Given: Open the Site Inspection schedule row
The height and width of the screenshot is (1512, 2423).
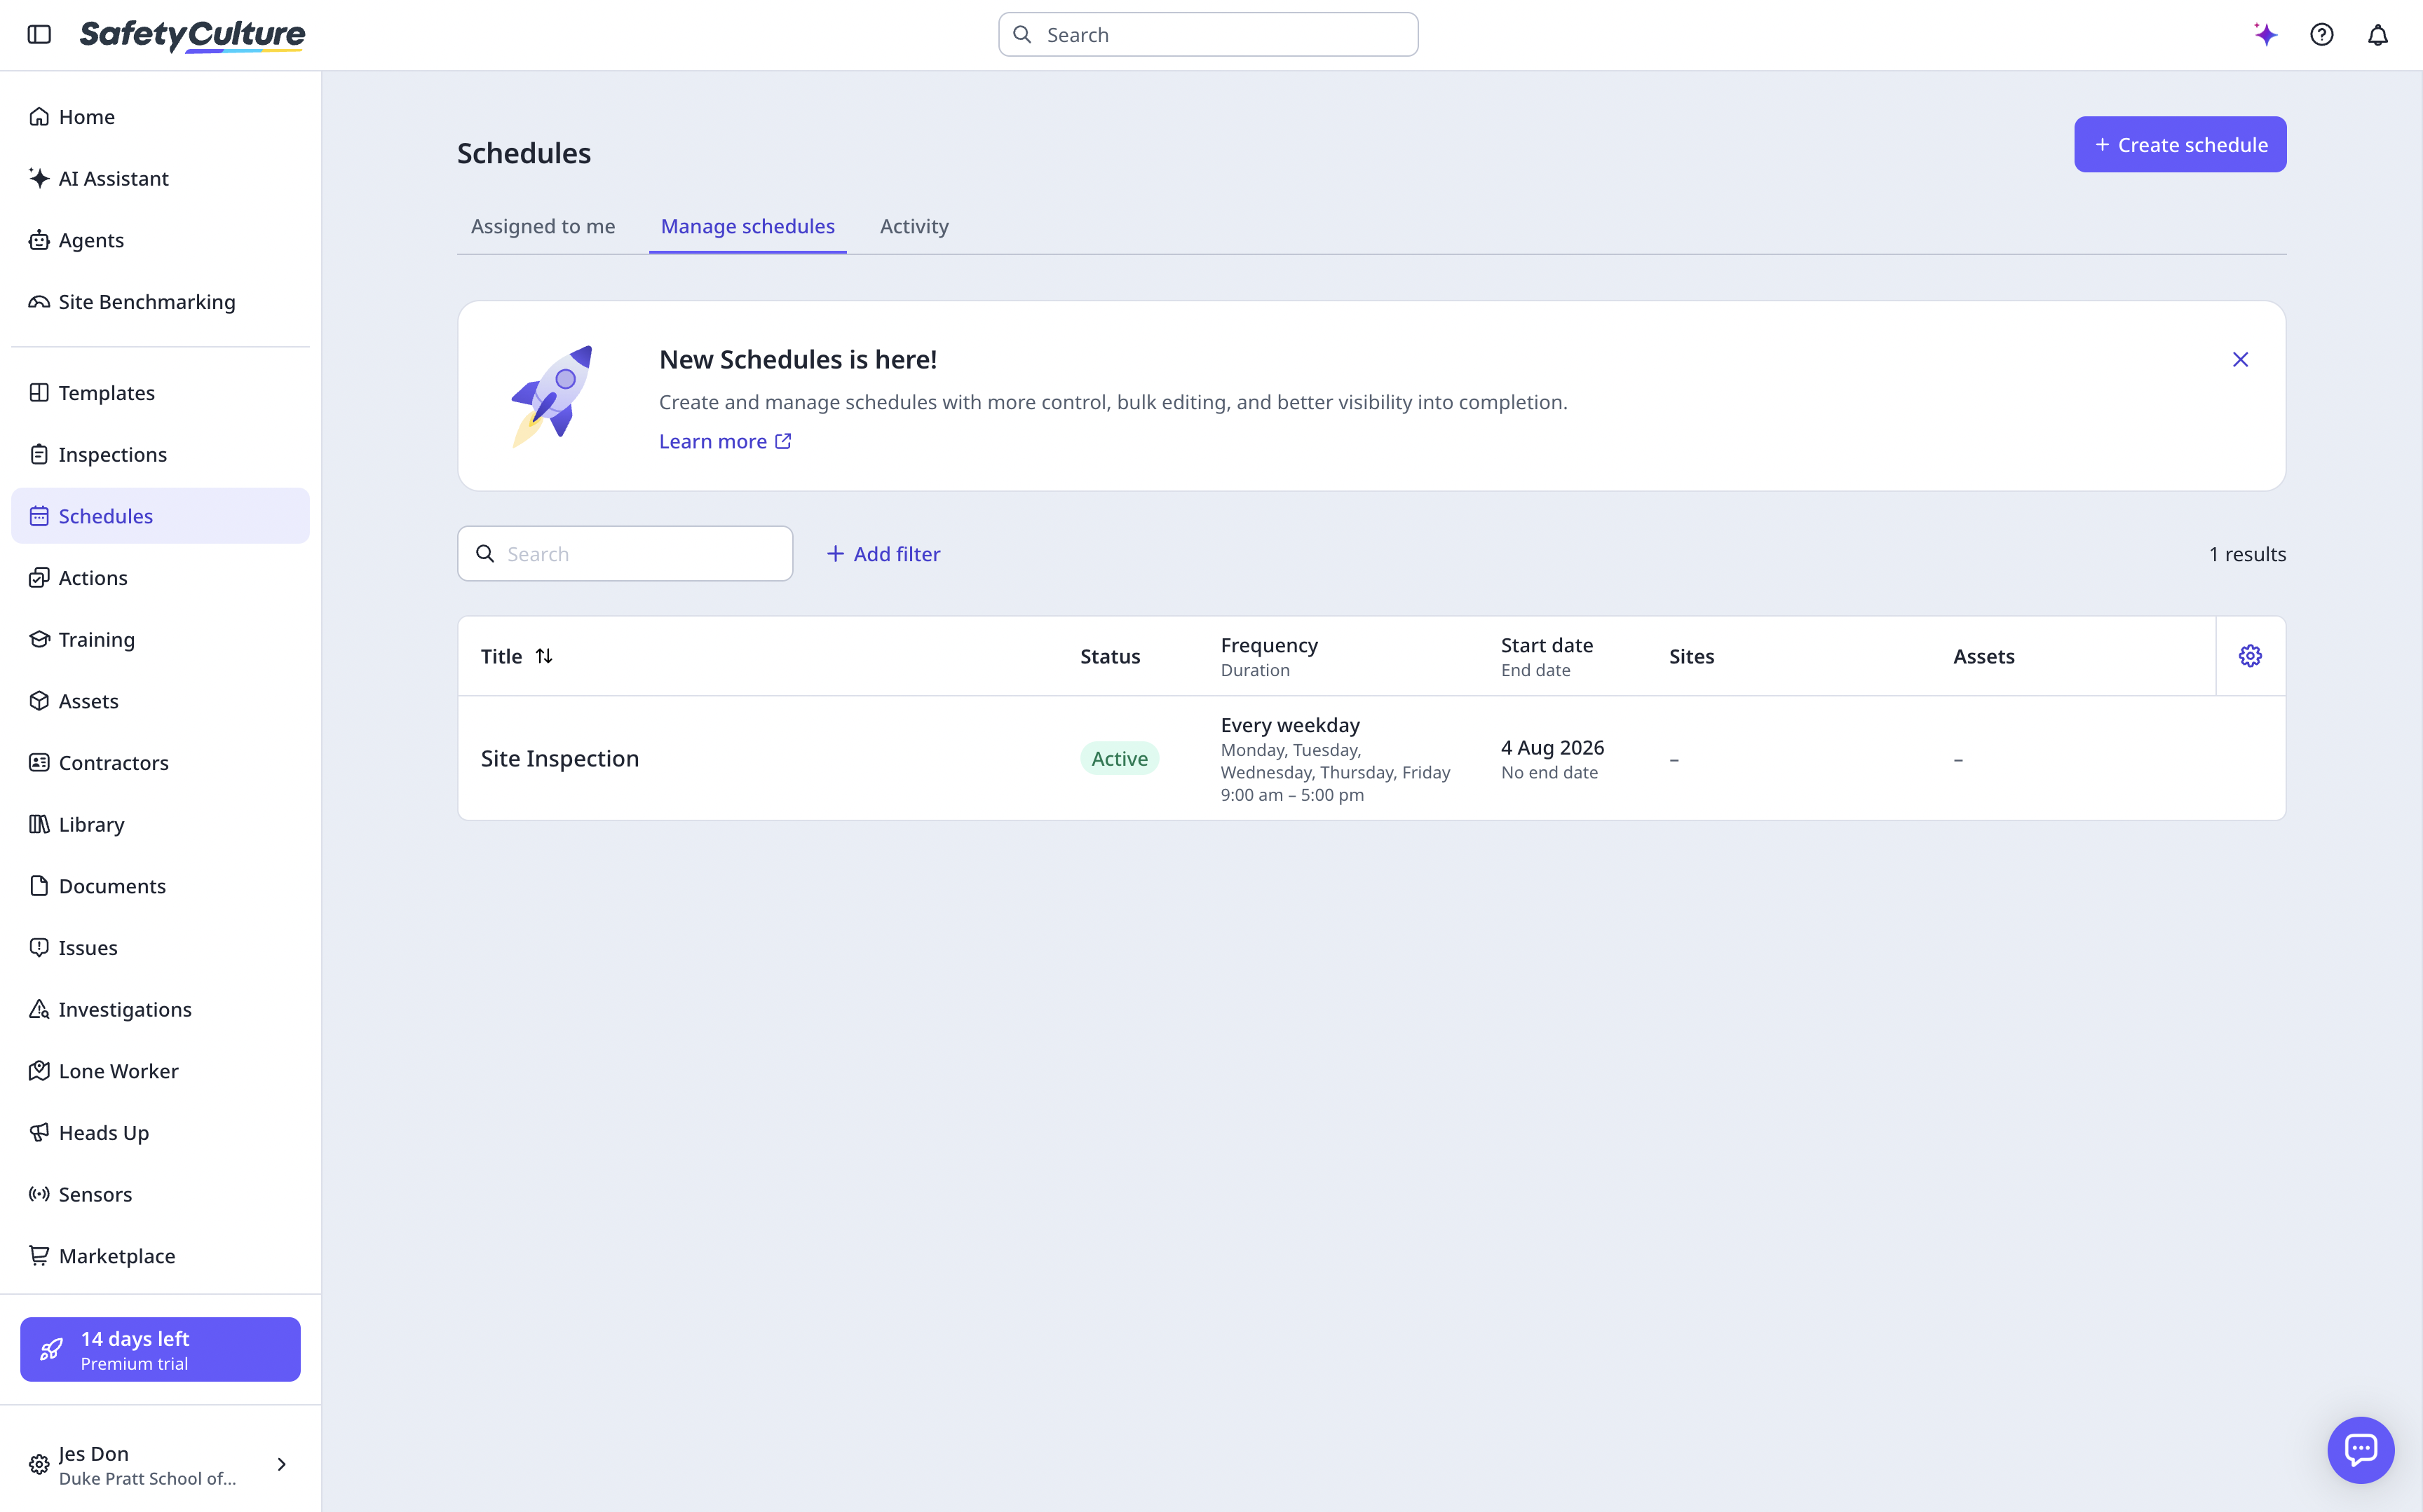Looking at the screenshot, I should click(1371, 759).
